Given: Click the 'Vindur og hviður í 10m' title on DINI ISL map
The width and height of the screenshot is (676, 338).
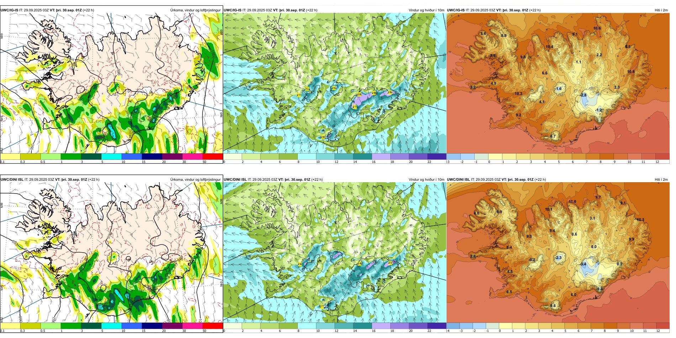Looking at the screenshot, I should coord(427,179).
